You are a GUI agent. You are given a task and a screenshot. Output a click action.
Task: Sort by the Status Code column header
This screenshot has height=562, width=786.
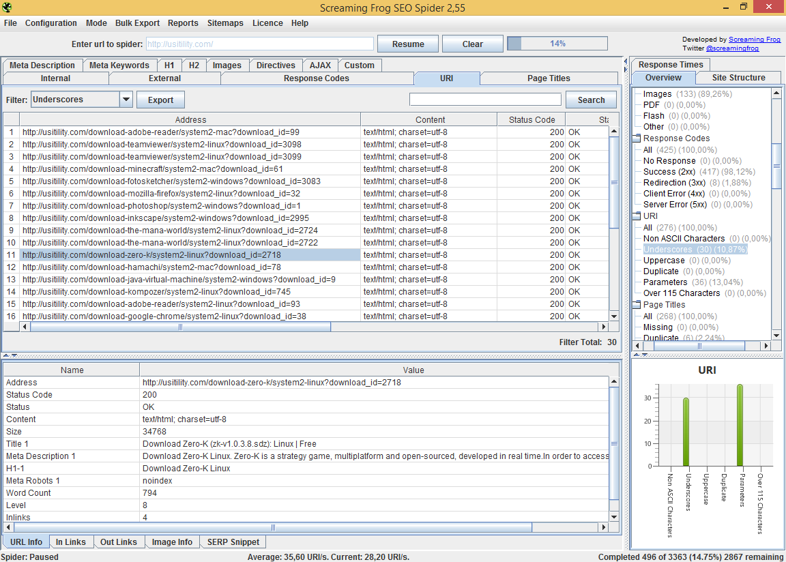532,120
